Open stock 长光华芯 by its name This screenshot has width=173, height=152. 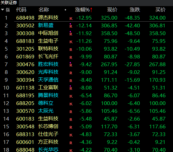(48, 150)
